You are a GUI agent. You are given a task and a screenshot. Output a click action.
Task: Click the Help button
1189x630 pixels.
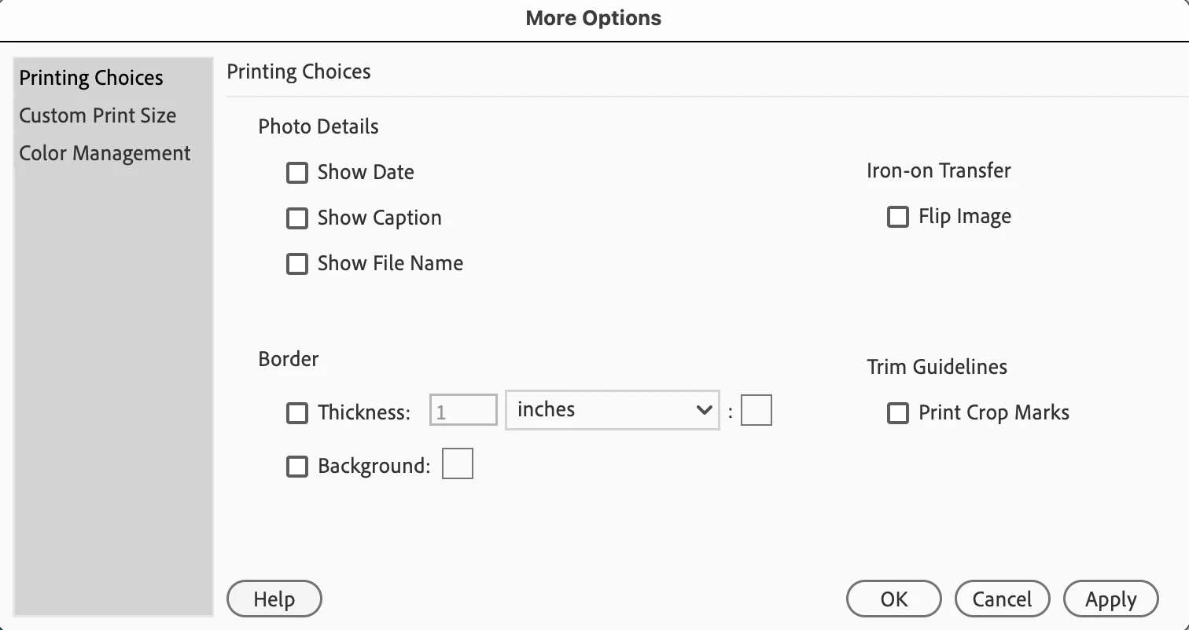point(274,599)
